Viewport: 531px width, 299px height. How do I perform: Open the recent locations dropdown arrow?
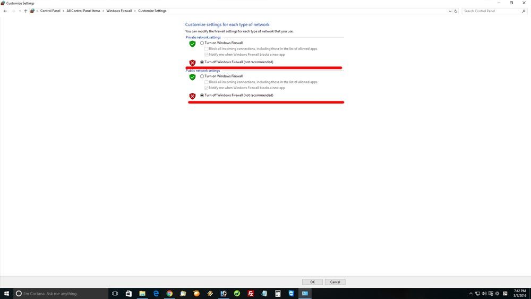[20, 11]
